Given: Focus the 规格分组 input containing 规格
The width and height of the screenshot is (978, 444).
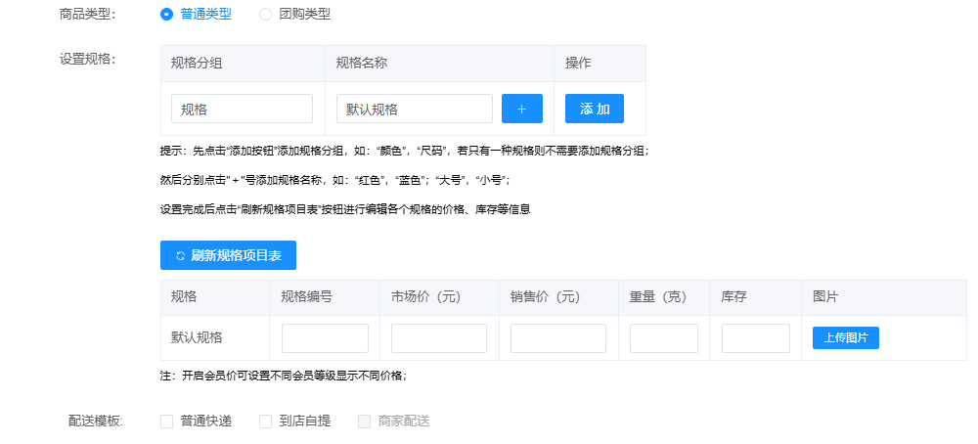Looking at the screenshot, I should coord(242,109).
